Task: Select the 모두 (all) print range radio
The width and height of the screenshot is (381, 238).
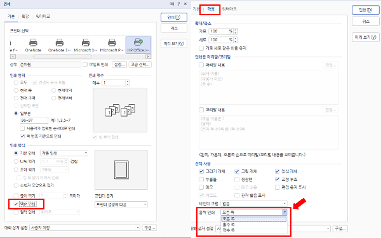Action: tap(16, 83)
